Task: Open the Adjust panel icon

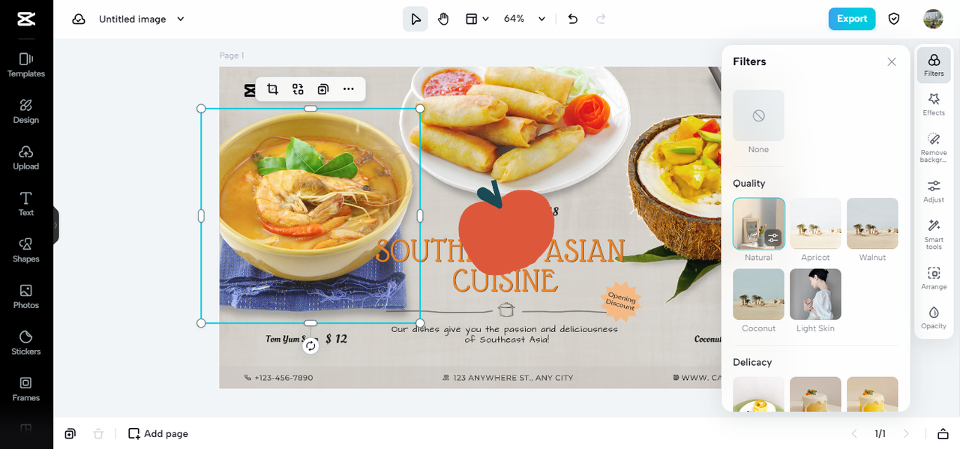Action: click(934, 191)
